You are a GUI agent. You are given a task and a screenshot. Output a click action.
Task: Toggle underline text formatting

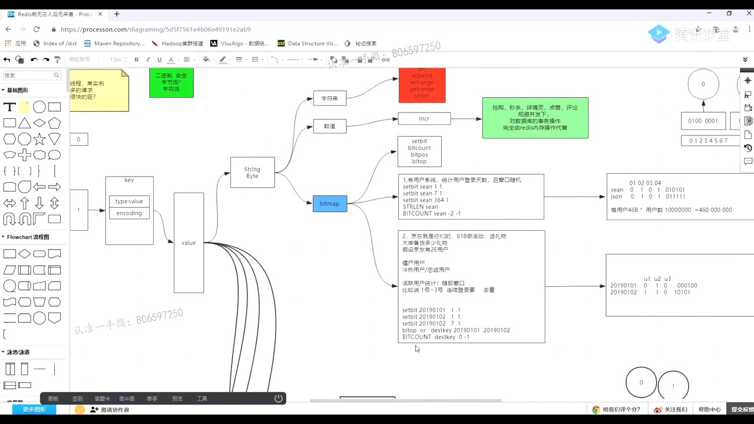[x=159, y=59]
